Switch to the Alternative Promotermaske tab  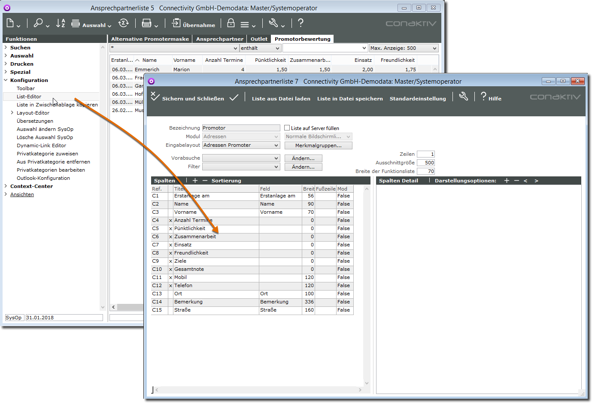coord(150,39)
